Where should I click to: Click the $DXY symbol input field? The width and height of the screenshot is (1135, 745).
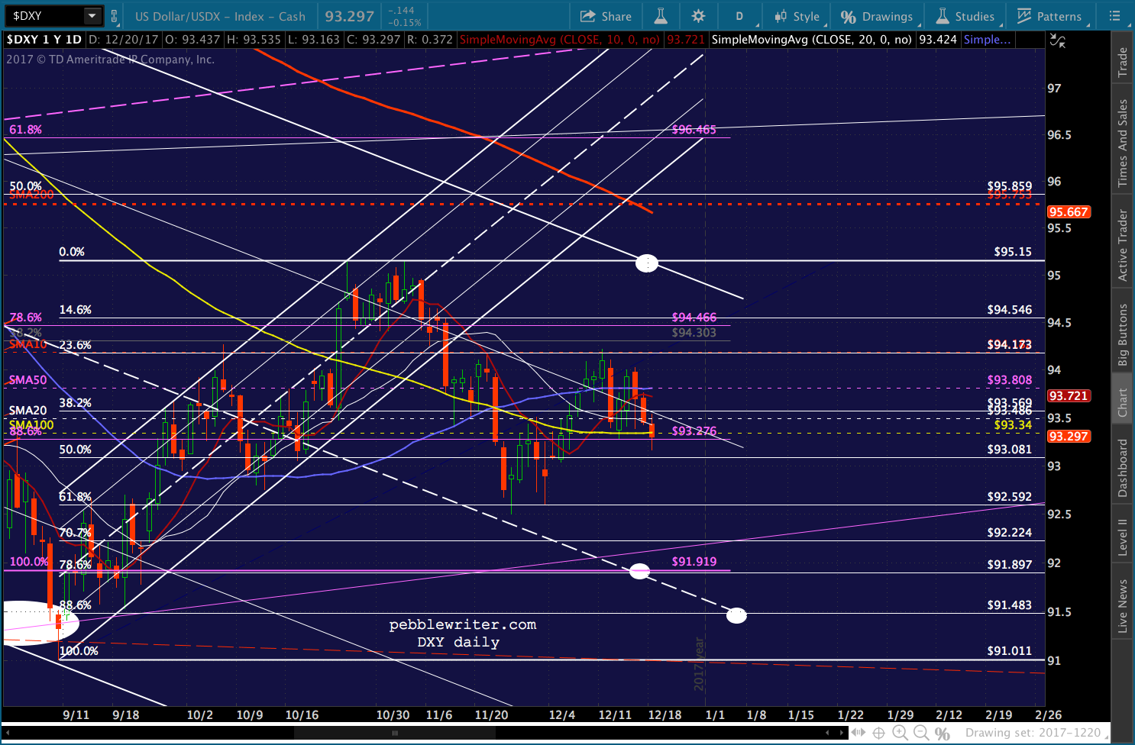coord(44,15)
